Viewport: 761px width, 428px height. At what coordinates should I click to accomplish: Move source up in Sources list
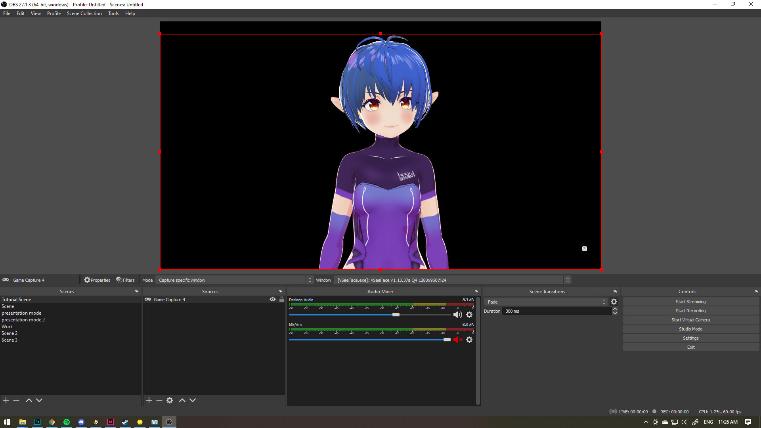point(182,400)
